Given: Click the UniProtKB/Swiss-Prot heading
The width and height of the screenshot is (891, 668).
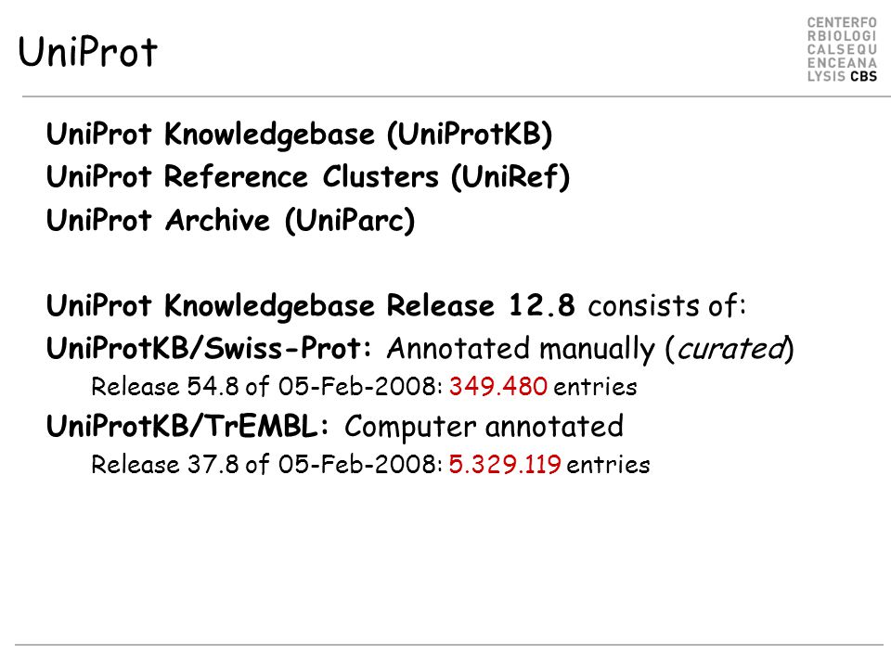Looking at the screenshot, I should [x=209, y=348].
